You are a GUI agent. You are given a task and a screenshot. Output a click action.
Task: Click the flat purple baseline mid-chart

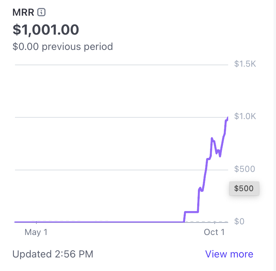pyautogui.click(x=107, y=222)
